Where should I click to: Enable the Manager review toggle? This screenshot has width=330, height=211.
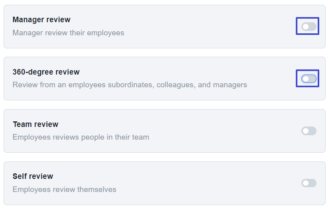click(x=309, y=27)
